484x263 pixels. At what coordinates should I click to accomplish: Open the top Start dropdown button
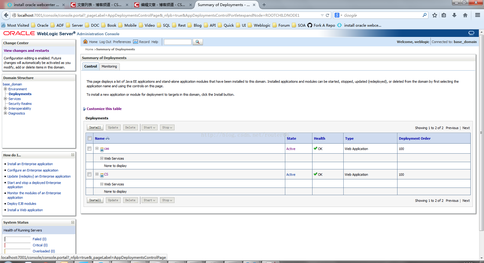149,128
